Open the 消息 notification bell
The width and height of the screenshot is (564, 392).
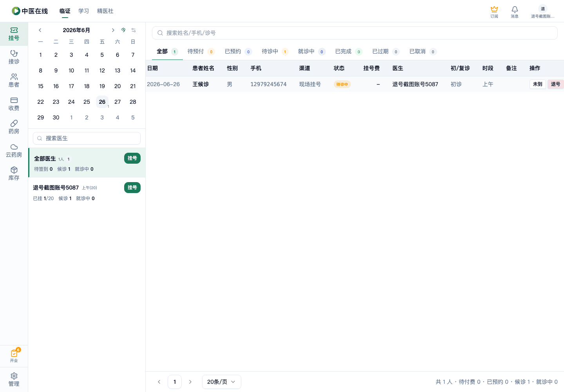point(515,12)
